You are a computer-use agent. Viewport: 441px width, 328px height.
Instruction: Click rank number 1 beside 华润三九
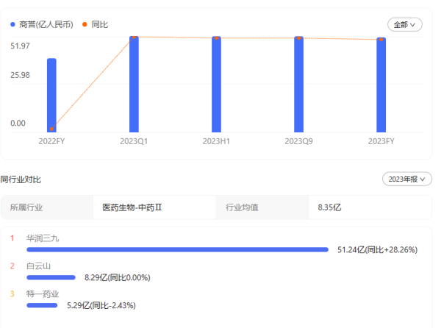[x=12, y=238]
